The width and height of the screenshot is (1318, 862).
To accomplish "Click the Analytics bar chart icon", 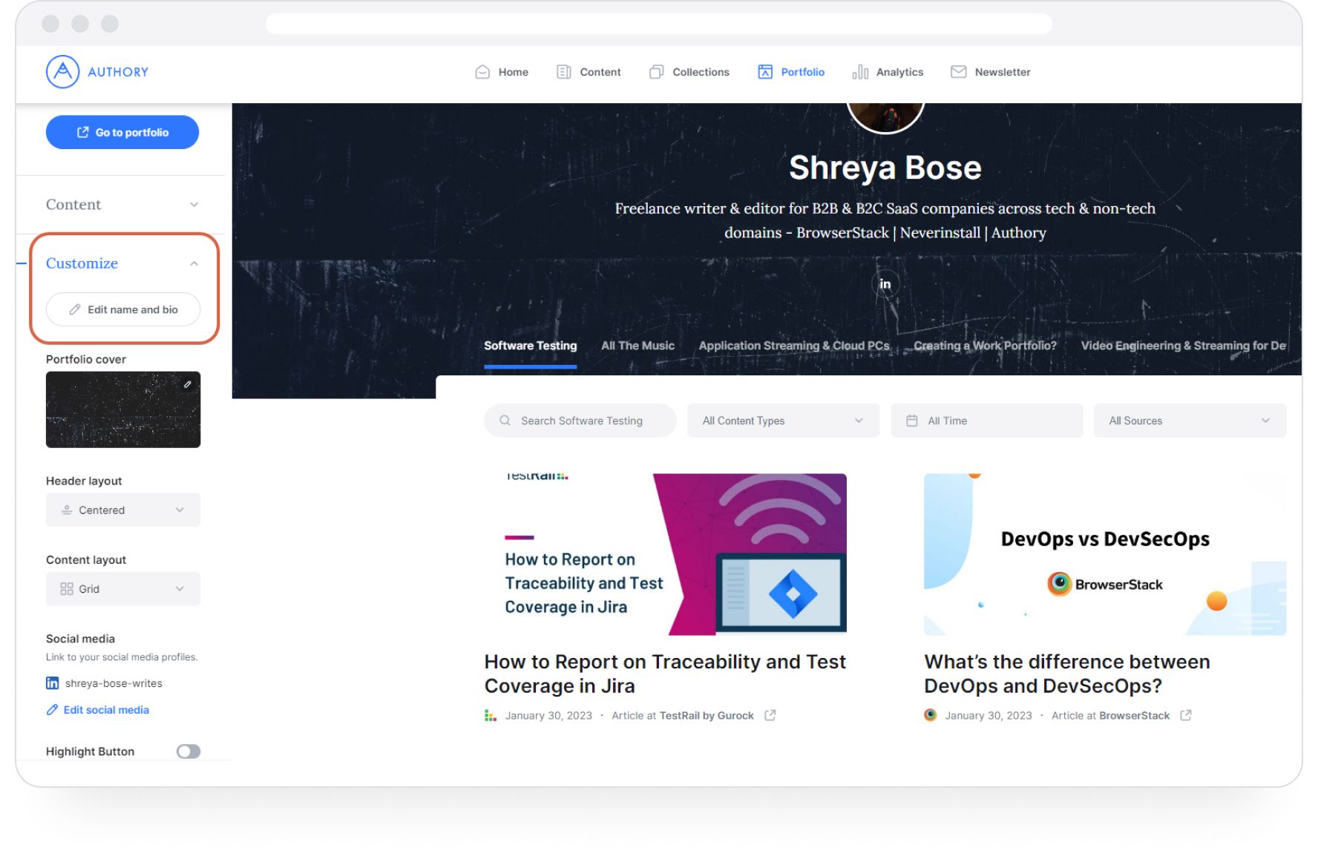I will pos(860,72).
